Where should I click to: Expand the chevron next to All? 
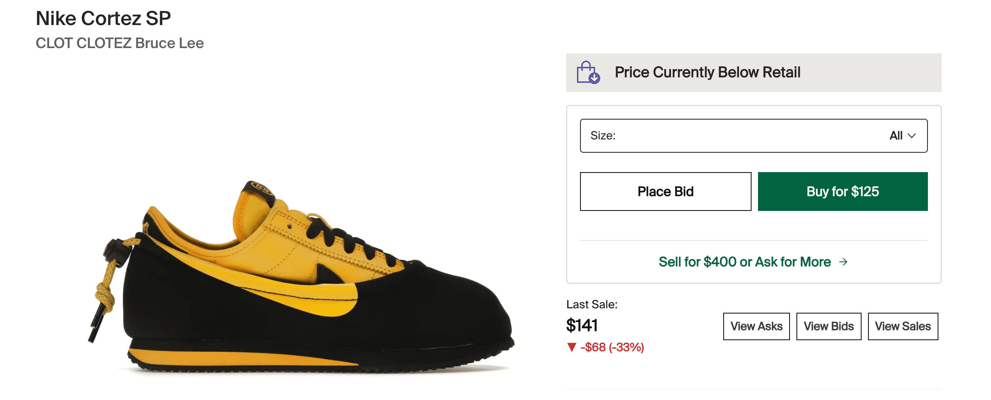912,136
